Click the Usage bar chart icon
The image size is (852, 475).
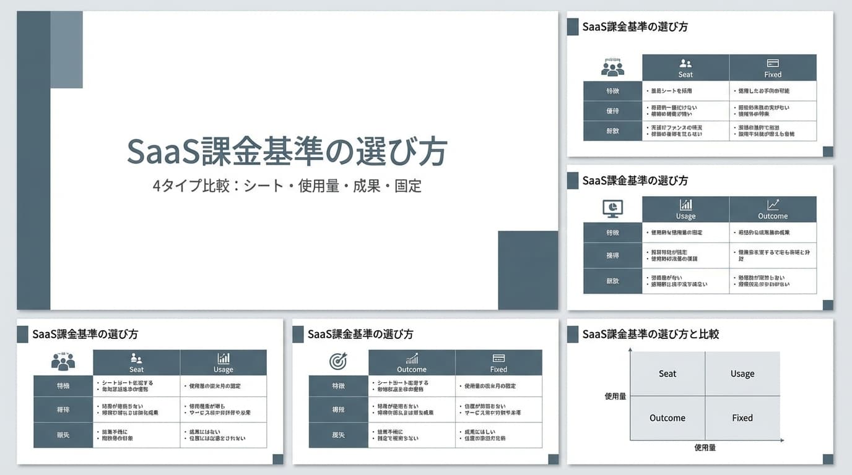click(685, 205)
